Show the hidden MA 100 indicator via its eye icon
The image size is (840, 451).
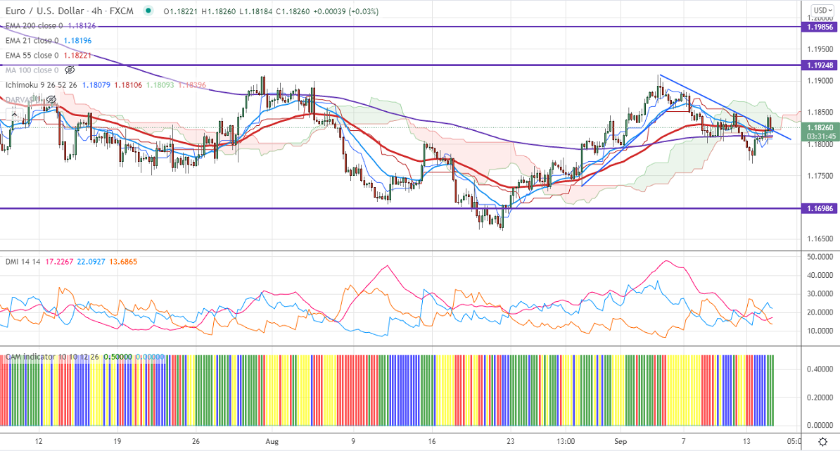coord(70,70)
